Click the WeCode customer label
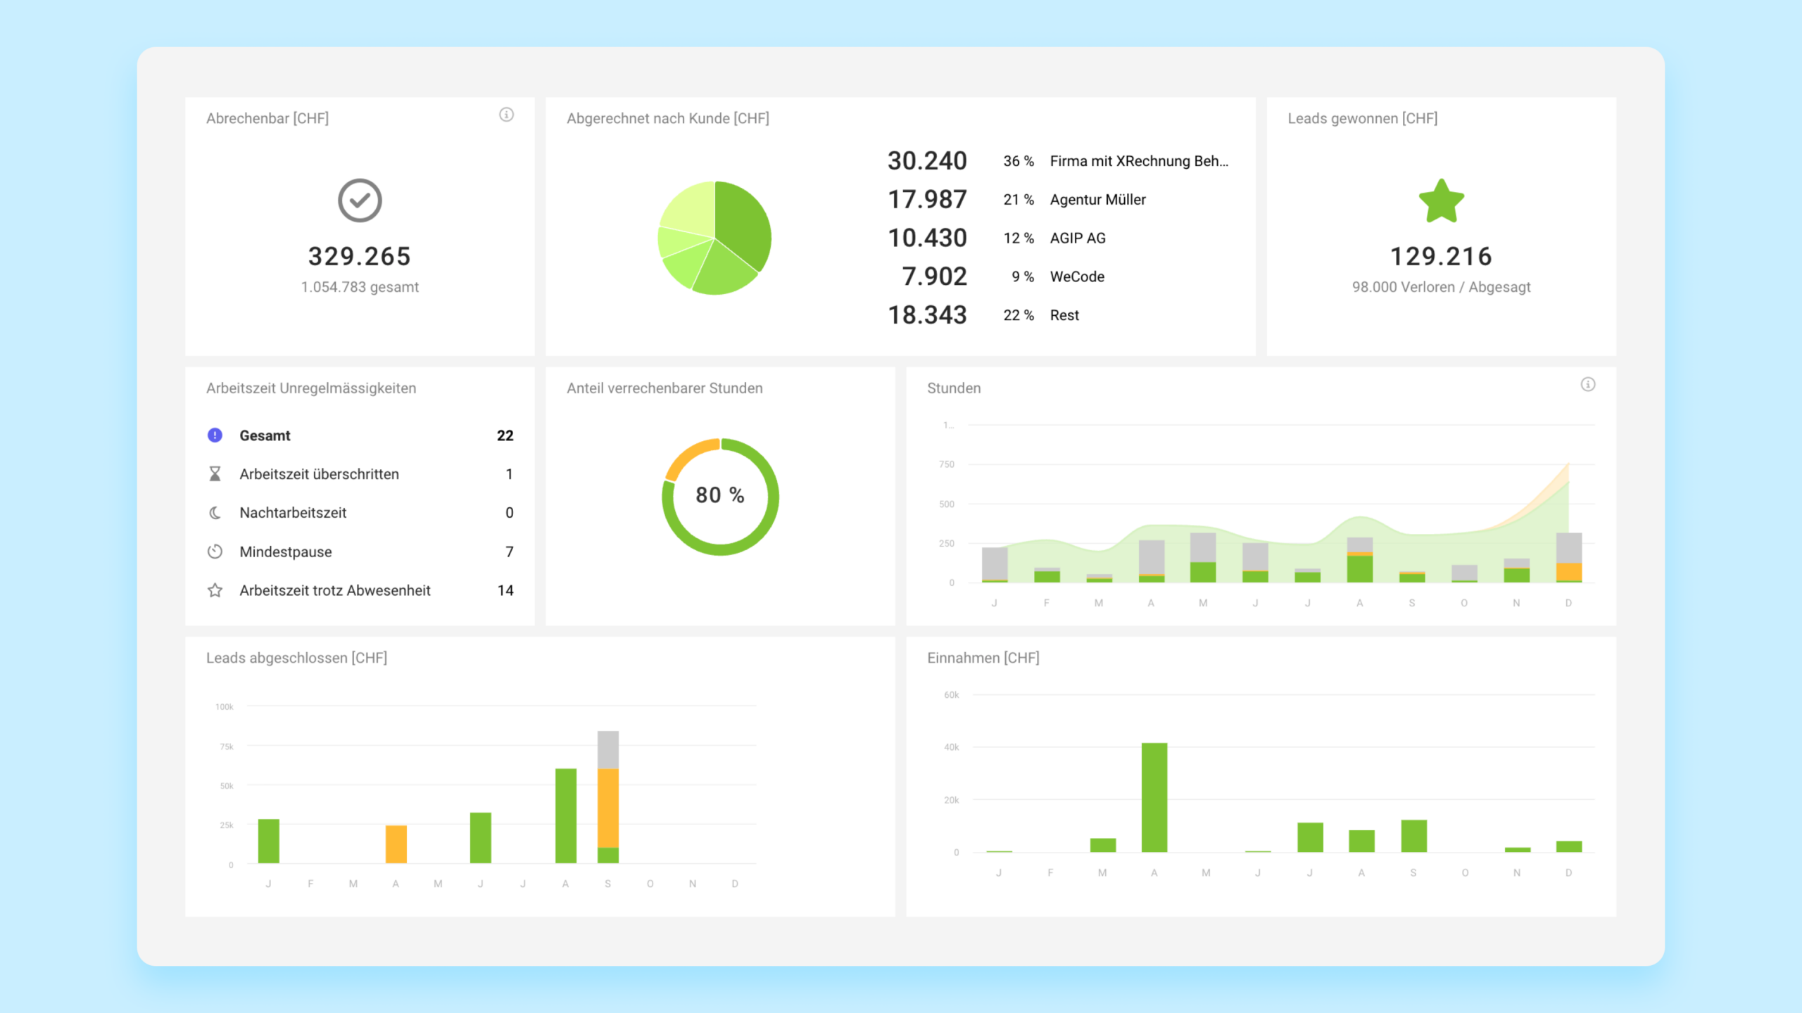This screenshot has height=1013, width=1802. [x=1077, y=276]
